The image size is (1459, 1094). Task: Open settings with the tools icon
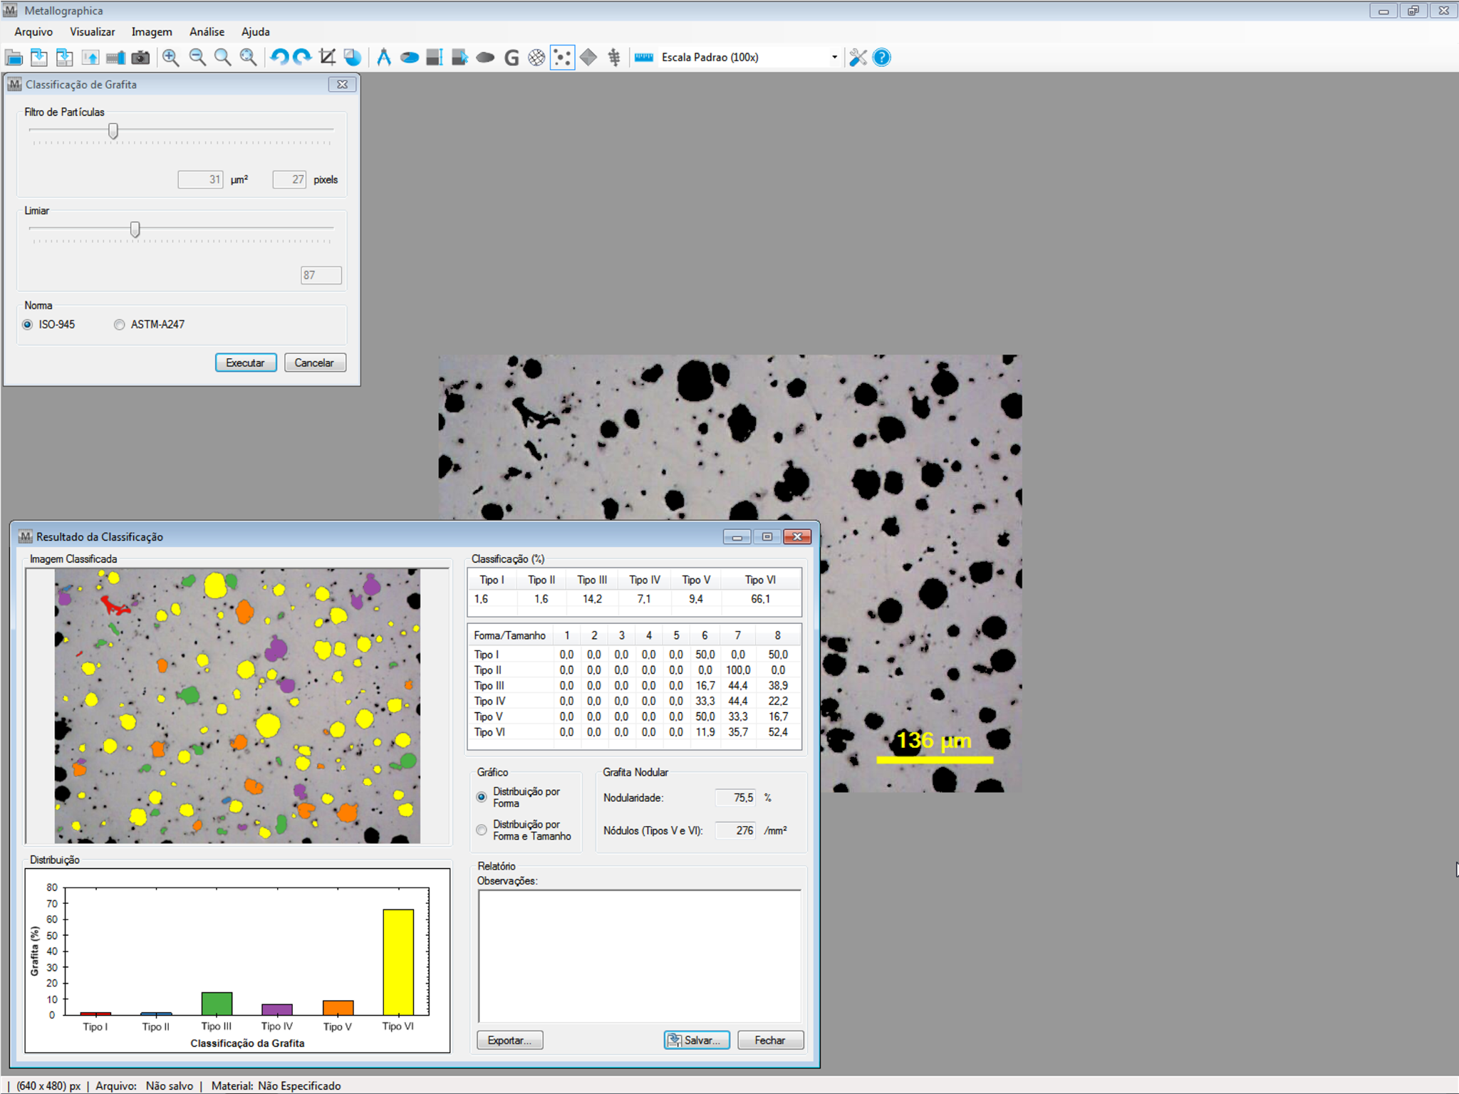point(858,58)
